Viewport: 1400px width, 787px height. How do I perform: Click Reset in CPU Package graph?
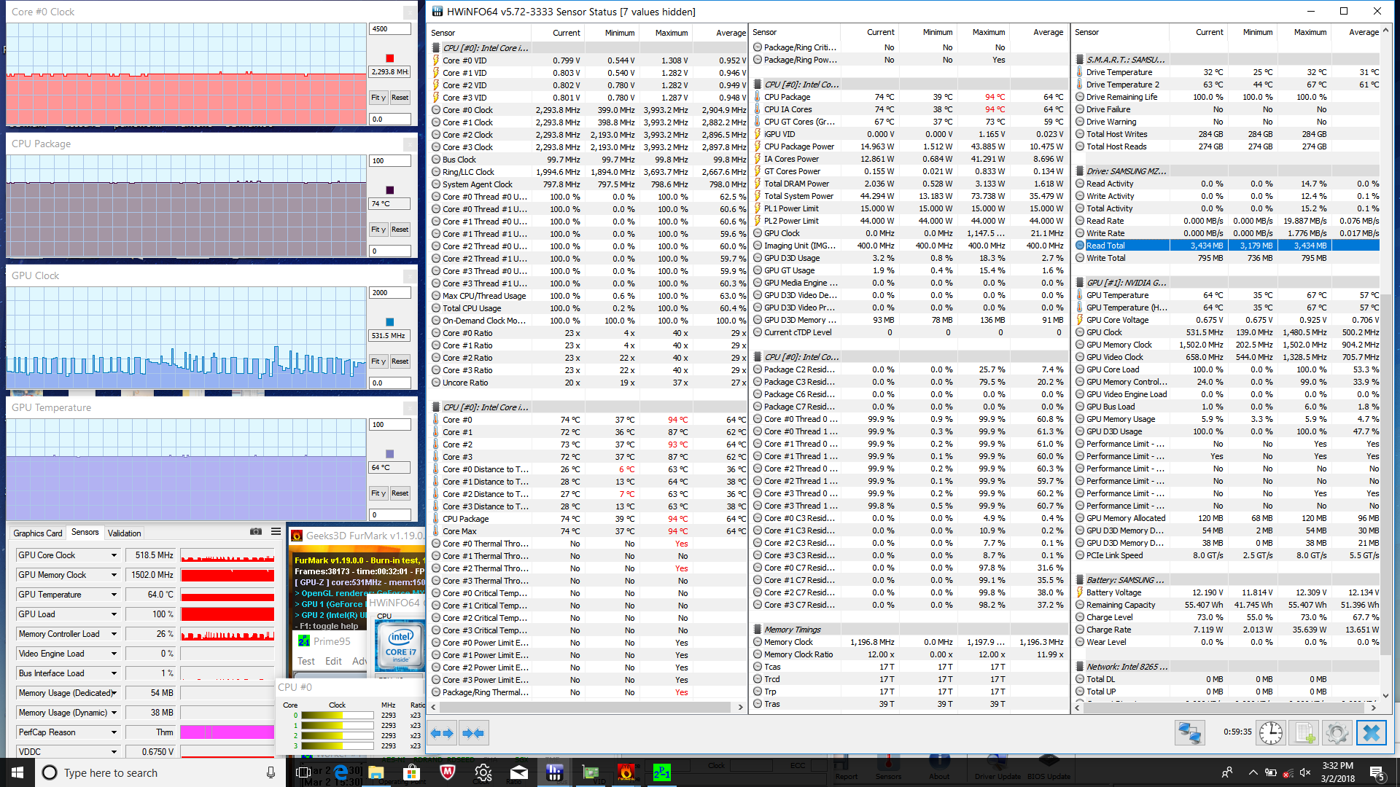[x=400, y=230]
